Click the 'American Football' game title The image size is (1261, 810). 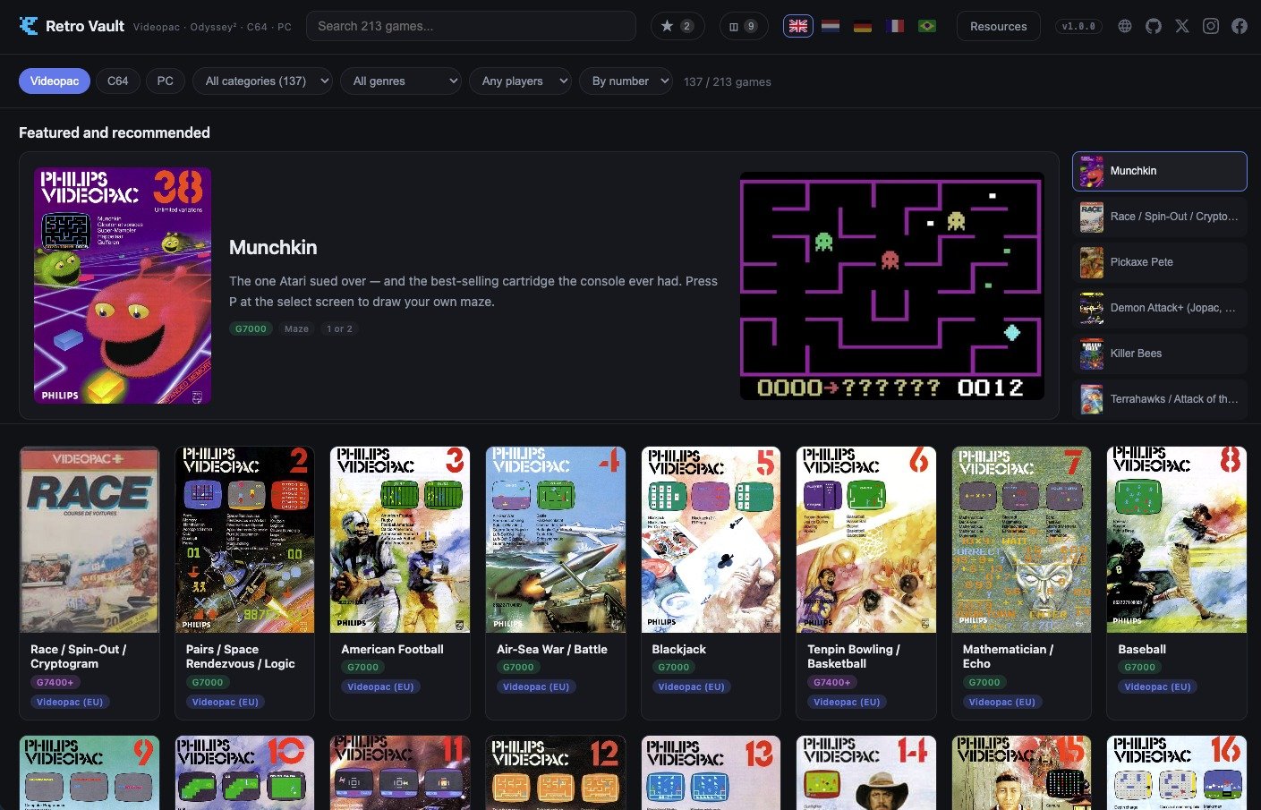(392, 649)
